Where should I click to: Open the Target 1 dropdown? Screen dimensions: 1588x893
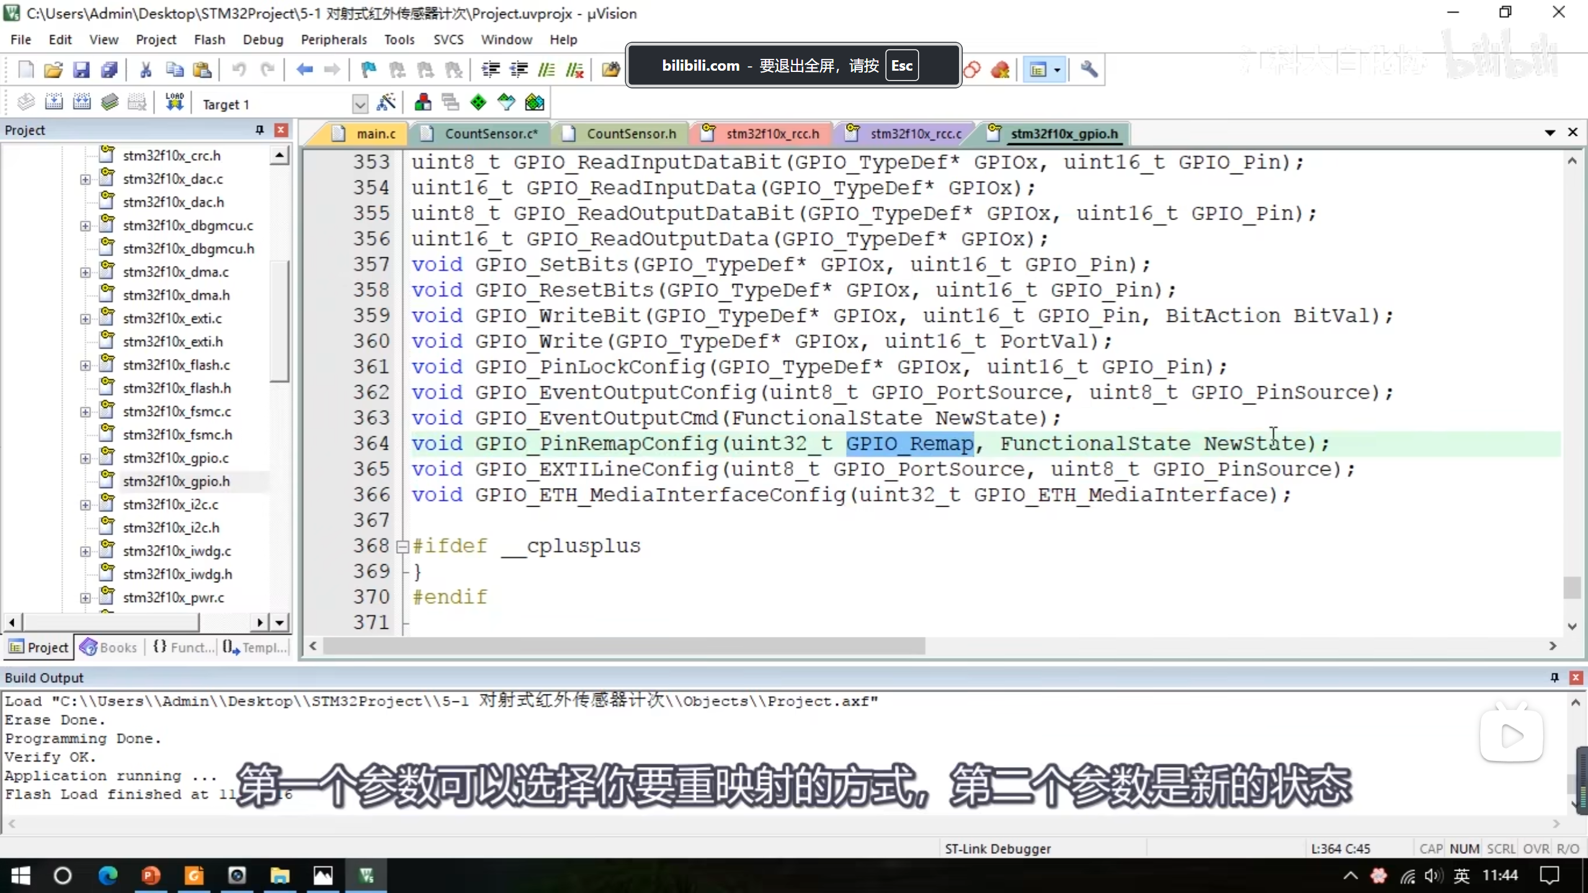359,104
